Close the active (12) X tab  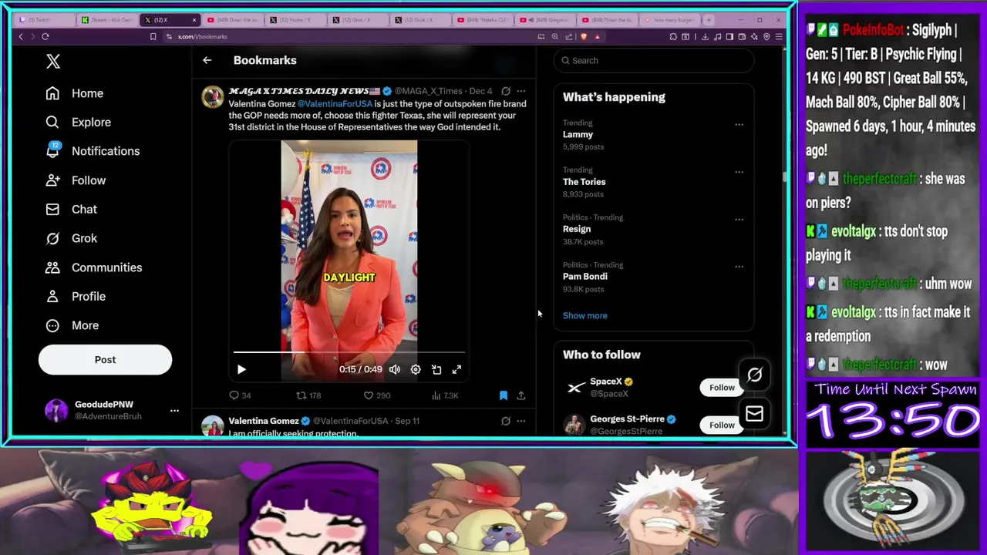point(194,20)
